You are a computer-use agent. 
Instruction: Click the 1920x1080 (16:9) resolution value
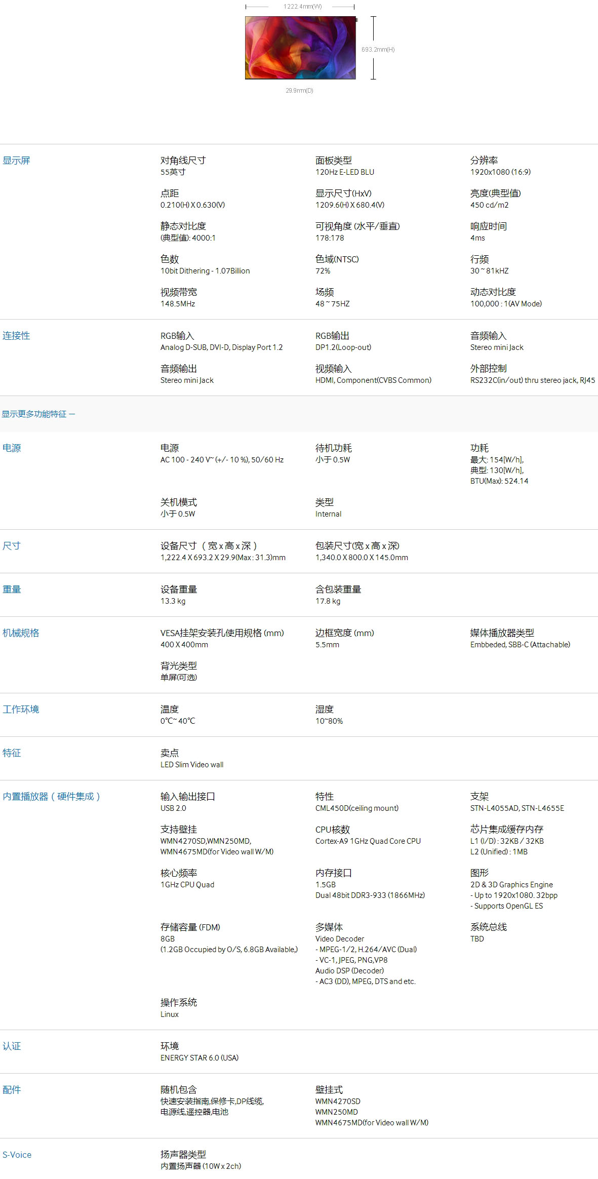click(501, 172)
